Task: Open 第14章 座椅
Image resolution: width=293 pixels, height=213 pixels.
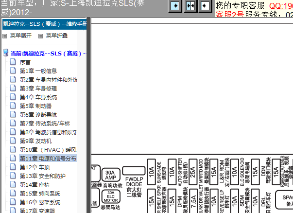Action: [35, 185]
